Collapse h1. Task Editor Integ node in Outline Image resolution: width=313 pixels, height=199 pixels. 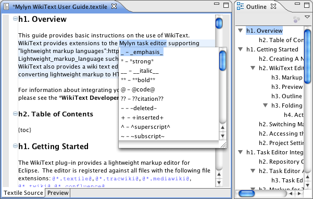click(240, 152)
